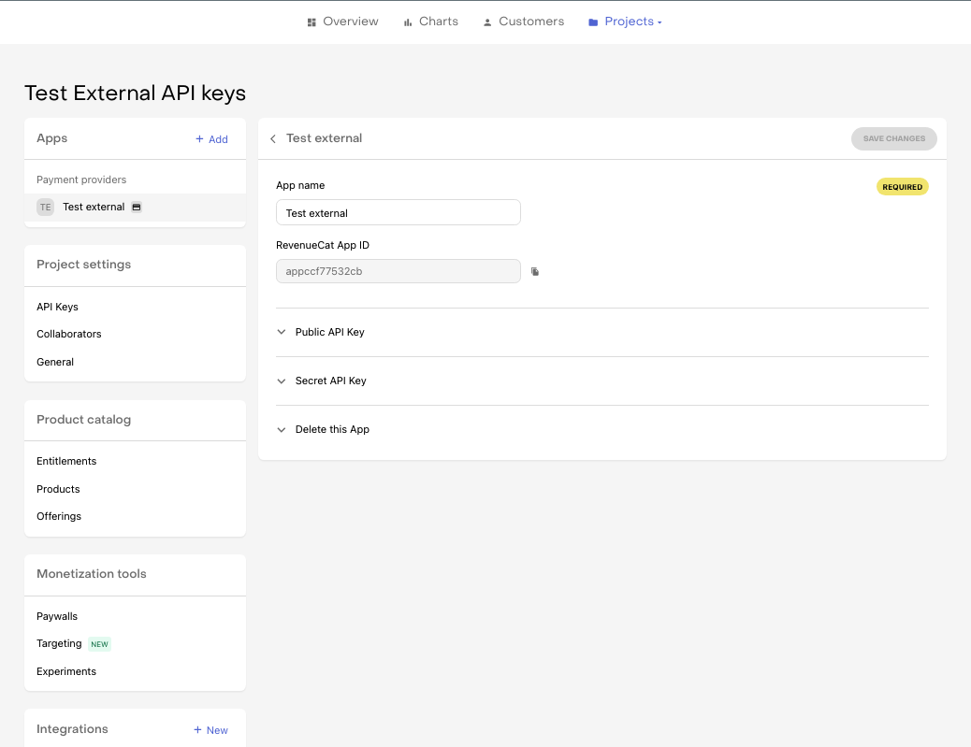Click the Projects folder icon
971x747 pixels.
pyautogui.click(x=593, y=22)
